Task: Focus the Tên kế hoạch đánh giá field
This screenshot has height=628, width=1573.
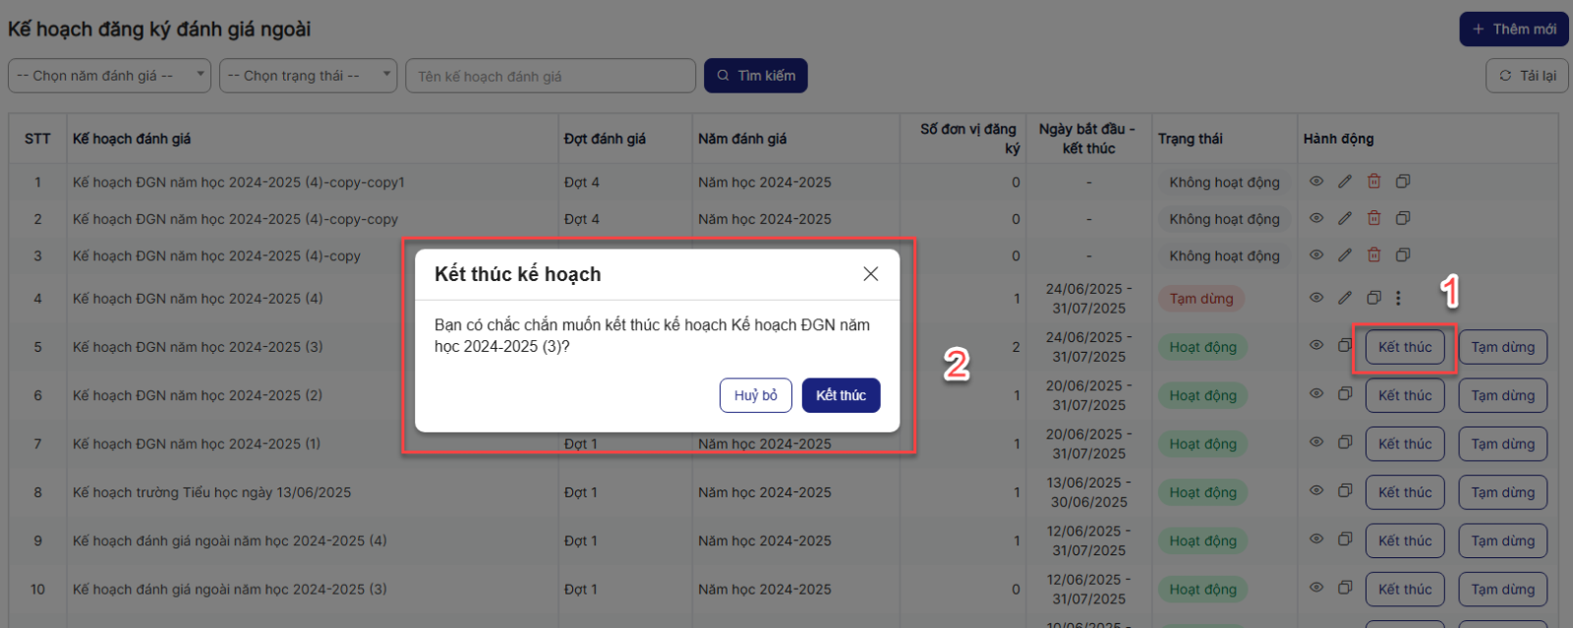Action: pyautogui.click(x=550, y=76)
